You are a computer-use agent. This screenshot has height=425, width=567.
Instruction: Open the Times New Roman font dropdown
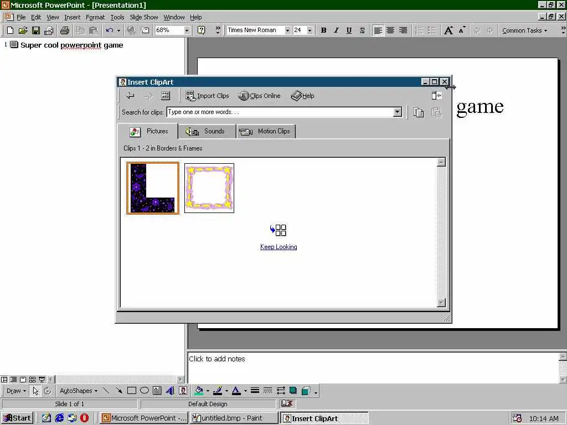(287, 30)
